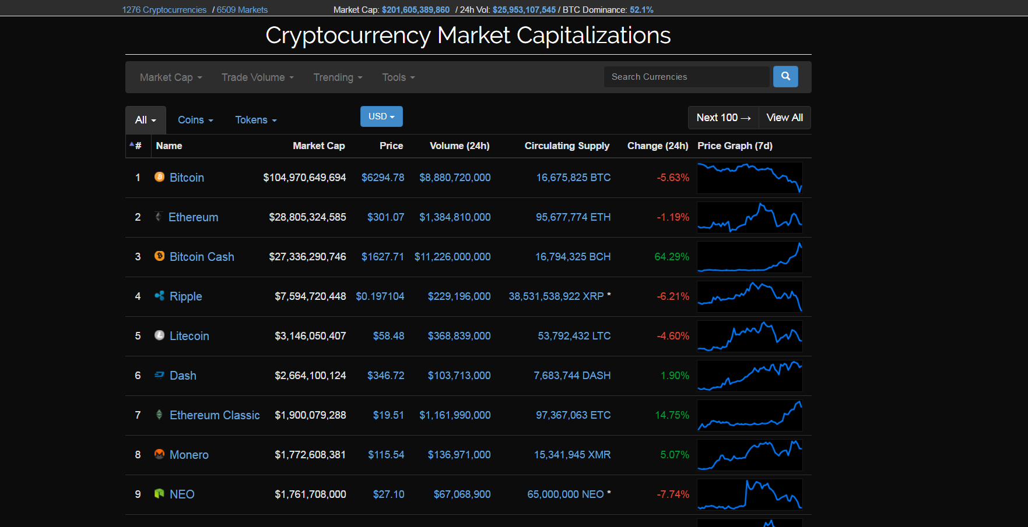1028x527 pixels.
Task: Click Litecoin volume $368,839,000
Action: point(459,336)
